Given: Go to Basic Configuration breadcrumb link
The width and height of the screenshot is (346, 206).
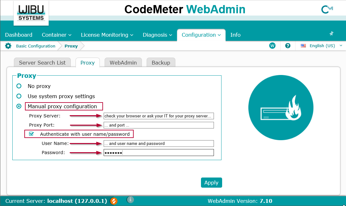Looking at the screenshot, I should pos(35,46).
